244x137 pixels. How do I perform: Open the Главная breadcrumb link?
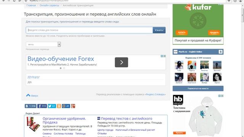click(31, 5)
